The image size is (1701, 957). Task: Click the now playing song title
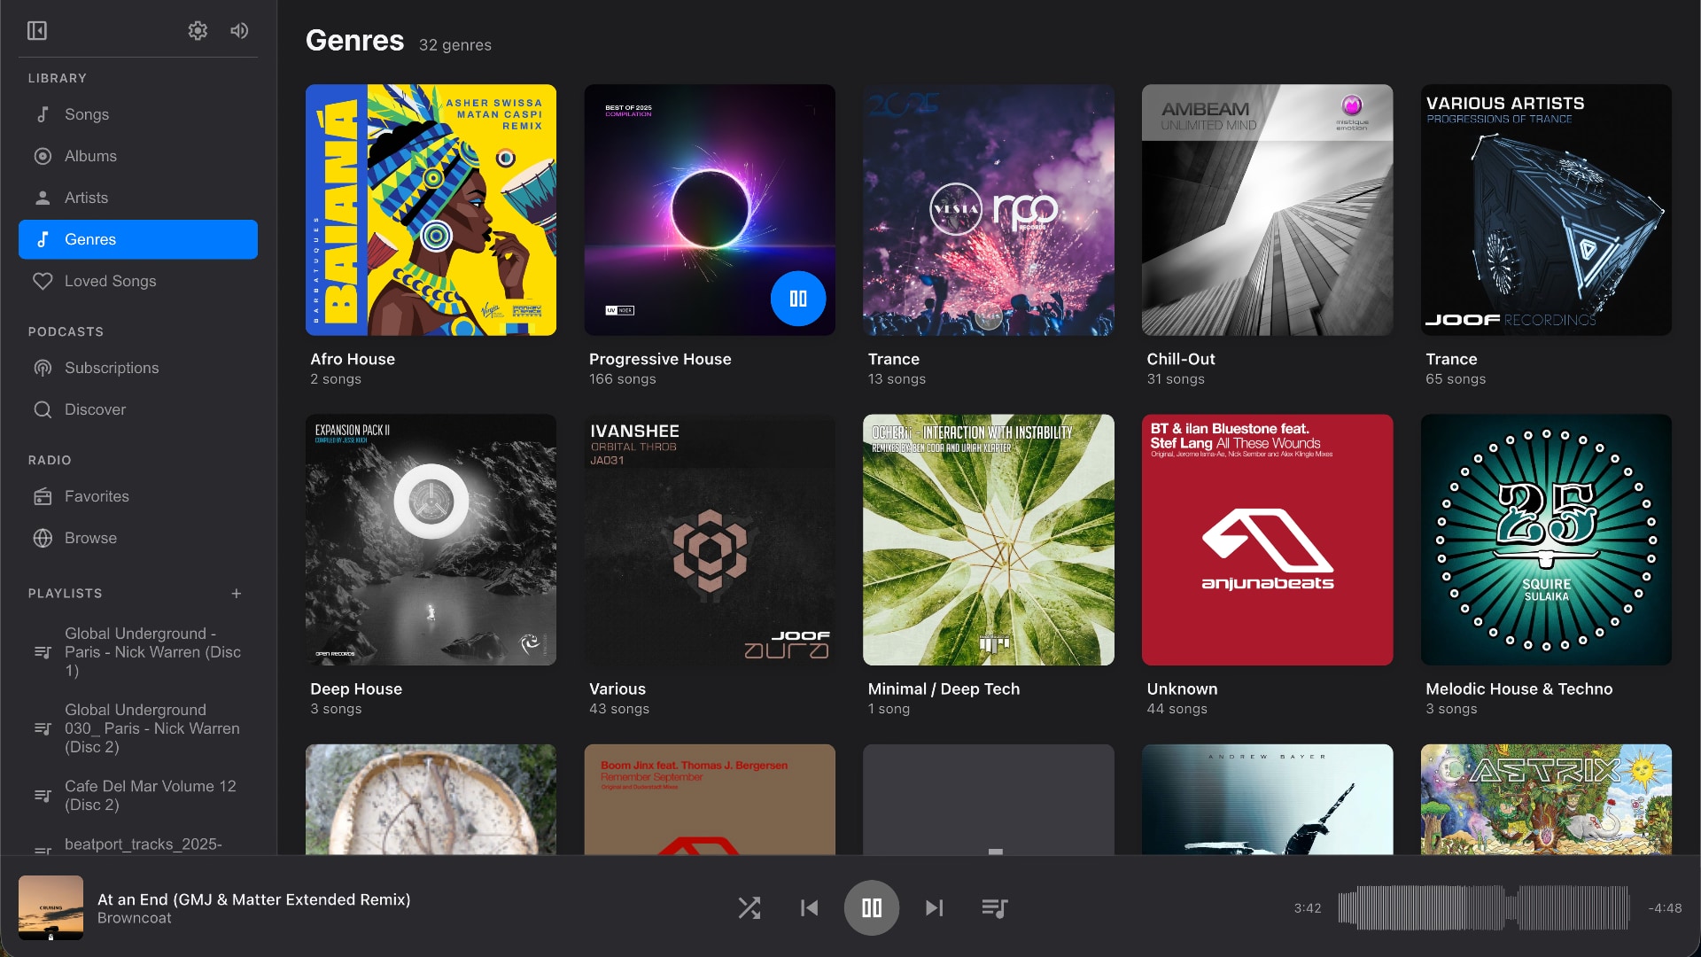(x=253, y=899)
